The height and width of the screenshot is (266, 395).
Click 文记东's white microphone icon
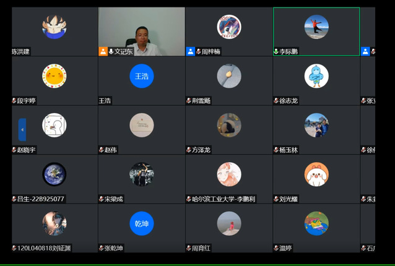coord(111,51)
